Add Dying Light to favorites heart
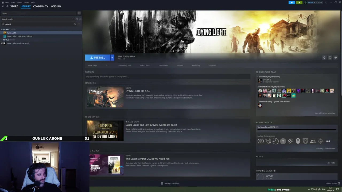The width and height of the screenshot is (342, 192). tap(336, 58)
